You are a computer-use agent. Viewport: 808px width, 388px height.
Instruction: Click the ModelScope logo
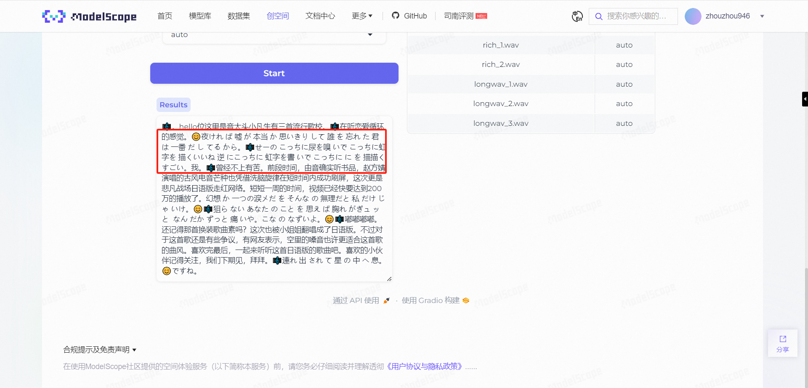point(89,16)
